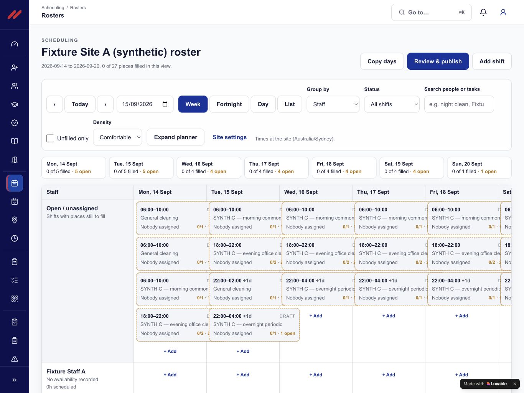Add unassigned shift on Wed, 16 Sept

[316, 316]
